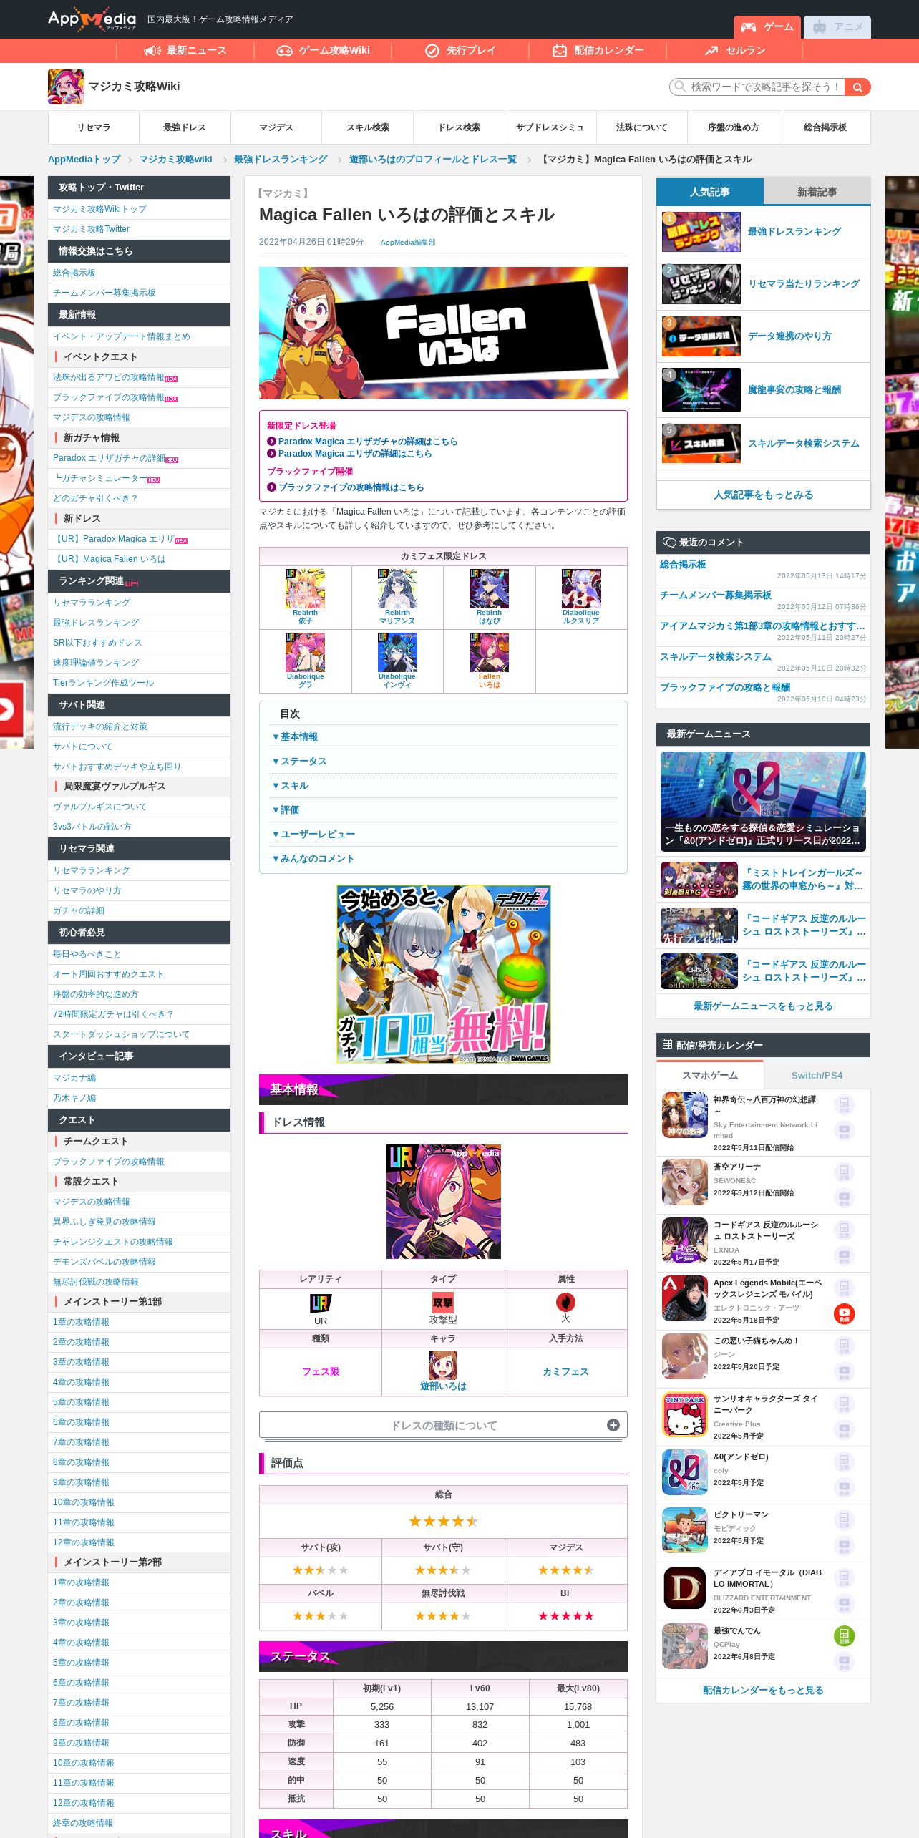
Task: Open recent comment スキルデータ検索システム
Action: point(716,656)
